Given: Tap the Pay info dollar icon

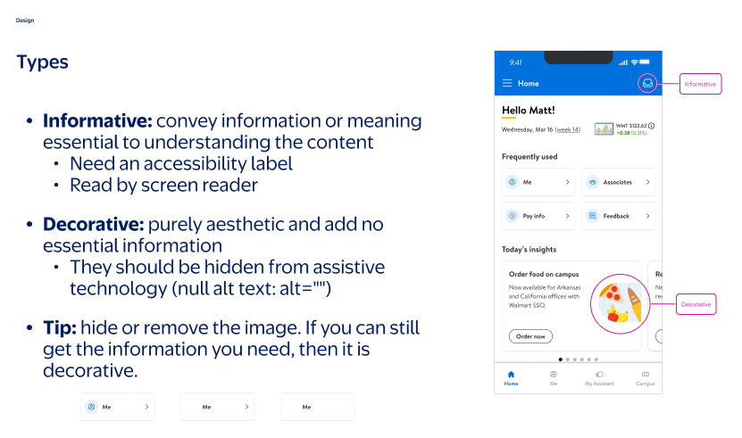Looking at the screenshot, I should tap(512, 216).
